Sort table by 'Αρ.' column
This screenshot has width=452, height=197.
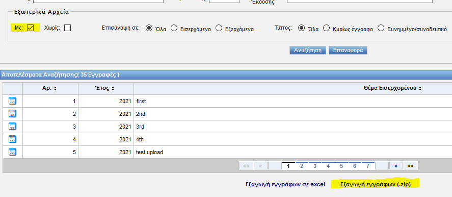click(50, 88)
